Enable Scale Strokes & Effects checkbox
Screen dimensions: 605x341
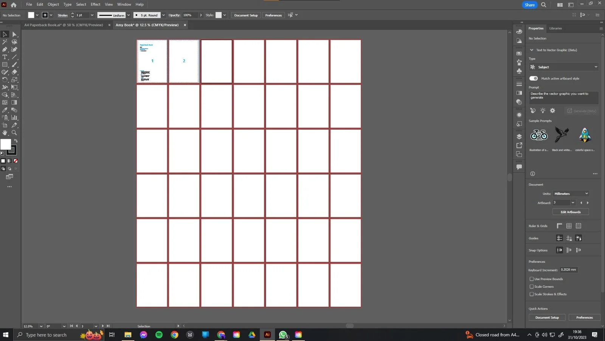tap(532, 294)
